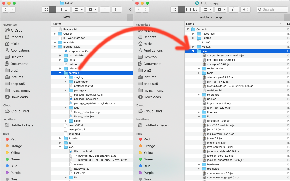Open group-by dropdown in IoTW window

[78, 9]
